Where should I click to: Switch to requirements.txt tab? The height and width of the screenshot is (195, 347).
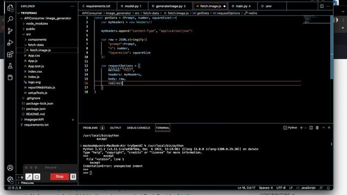[x=98, y=6]
